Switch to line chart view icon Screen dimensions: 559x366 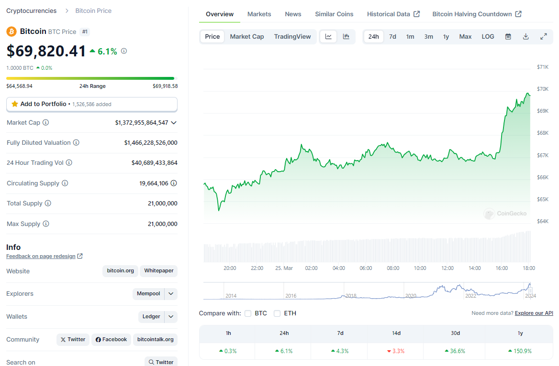[x=328, y=37]
